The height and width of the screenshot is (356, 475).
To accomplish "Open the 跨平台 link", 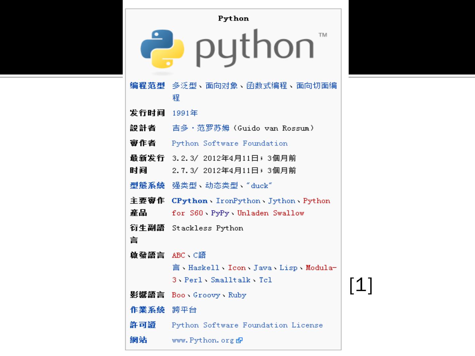I will [184, 310].
